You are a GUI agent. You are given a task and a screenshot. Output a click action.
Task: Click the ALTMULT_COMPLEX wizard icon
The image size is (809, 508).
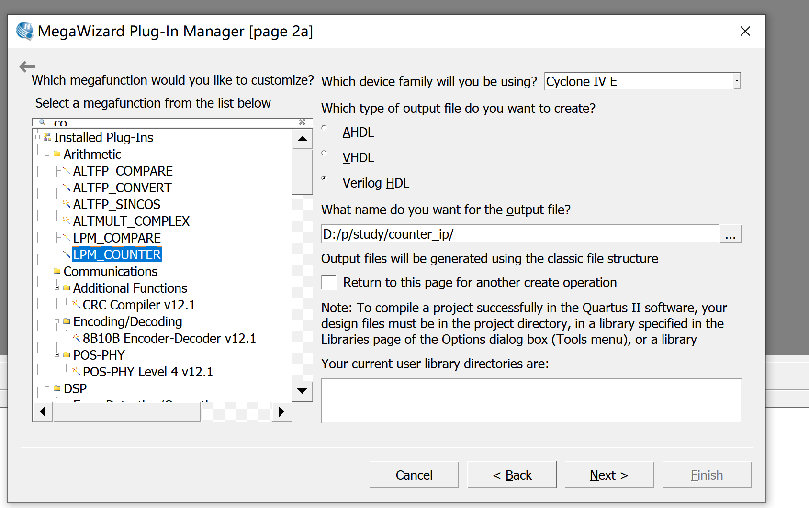click(x=67, y=221)
